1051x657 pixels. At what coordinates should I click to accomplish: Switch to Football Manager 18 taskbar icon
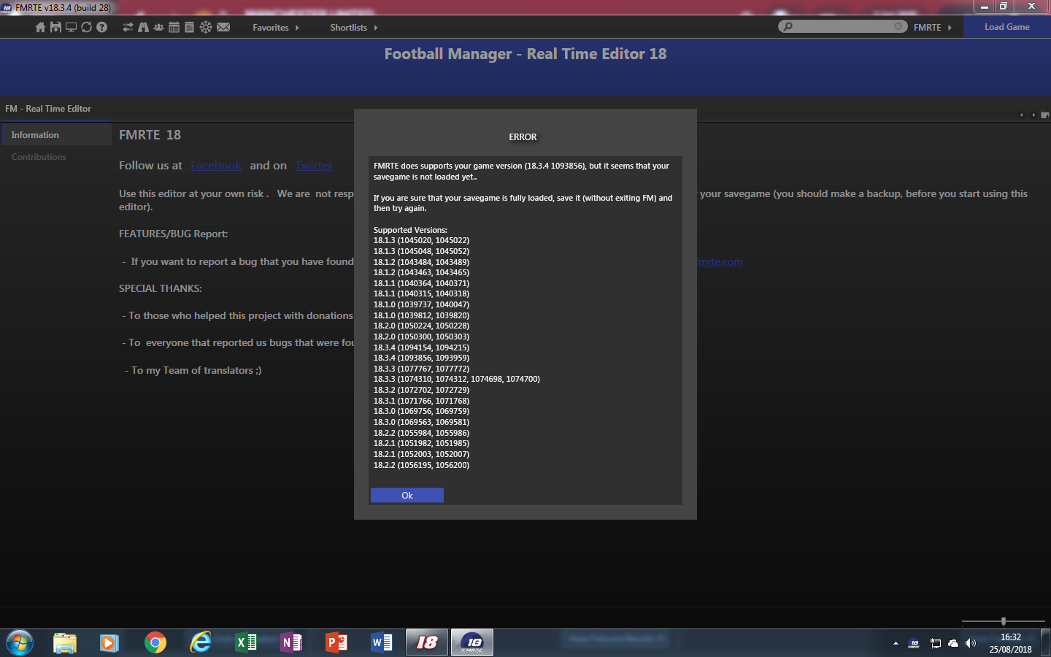tap(427, 643)
